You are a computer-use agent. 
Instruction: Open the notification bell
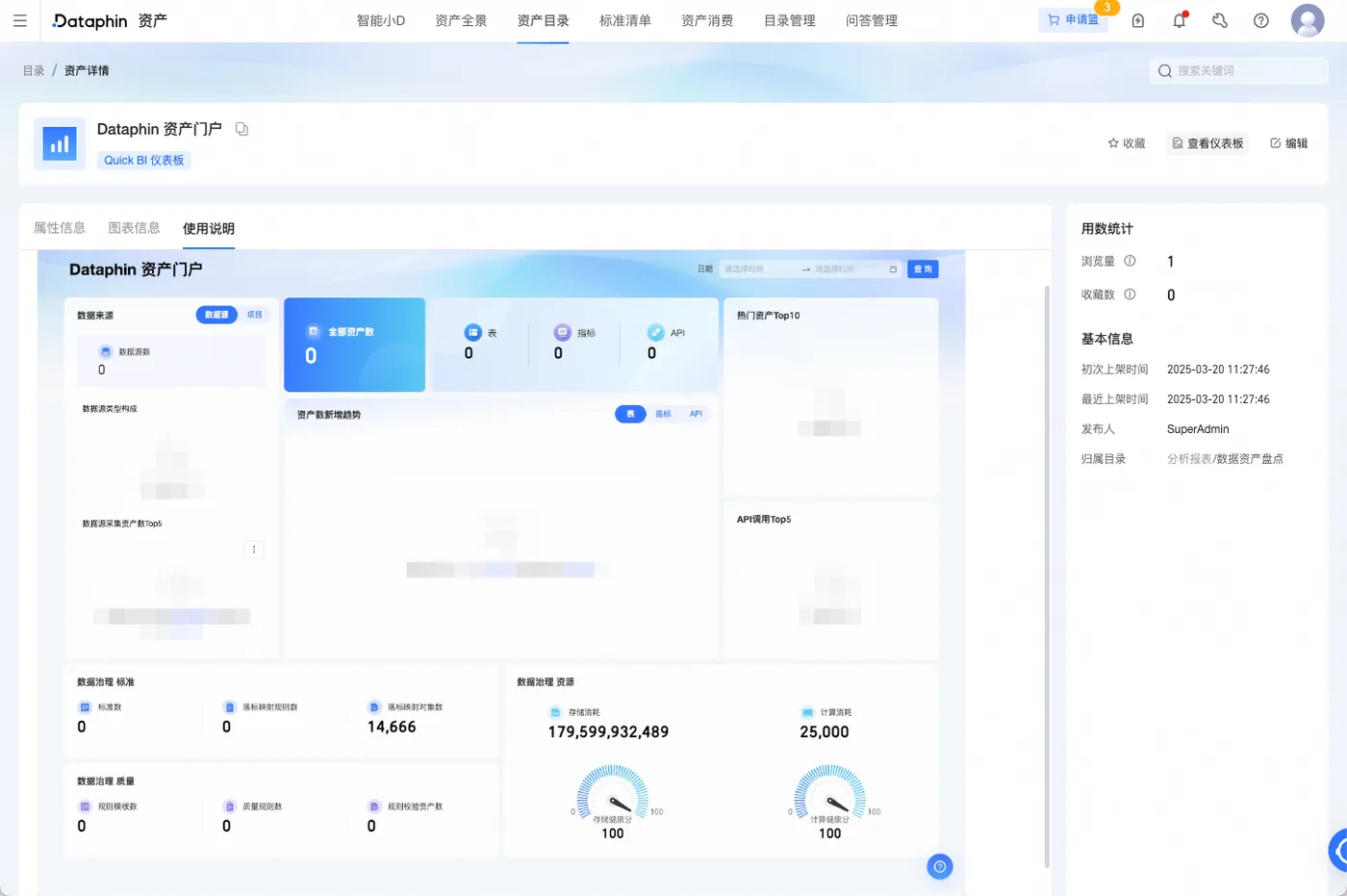(x=1180, y=20)
